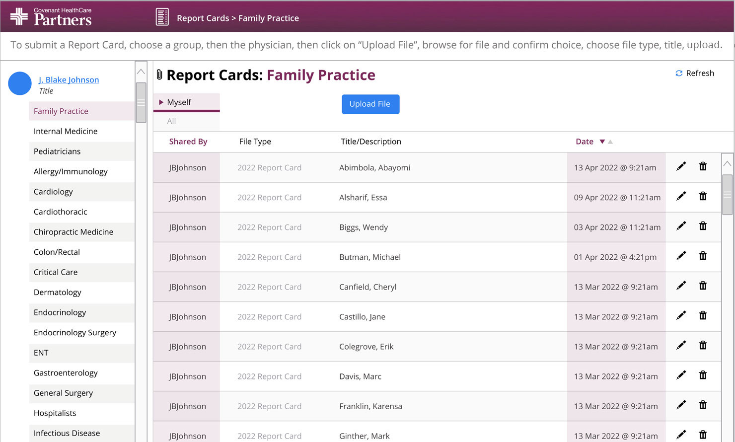The width and height of the screenshot is (735, 442).
Task: Select the Myself filter tab
Action: 186,102
